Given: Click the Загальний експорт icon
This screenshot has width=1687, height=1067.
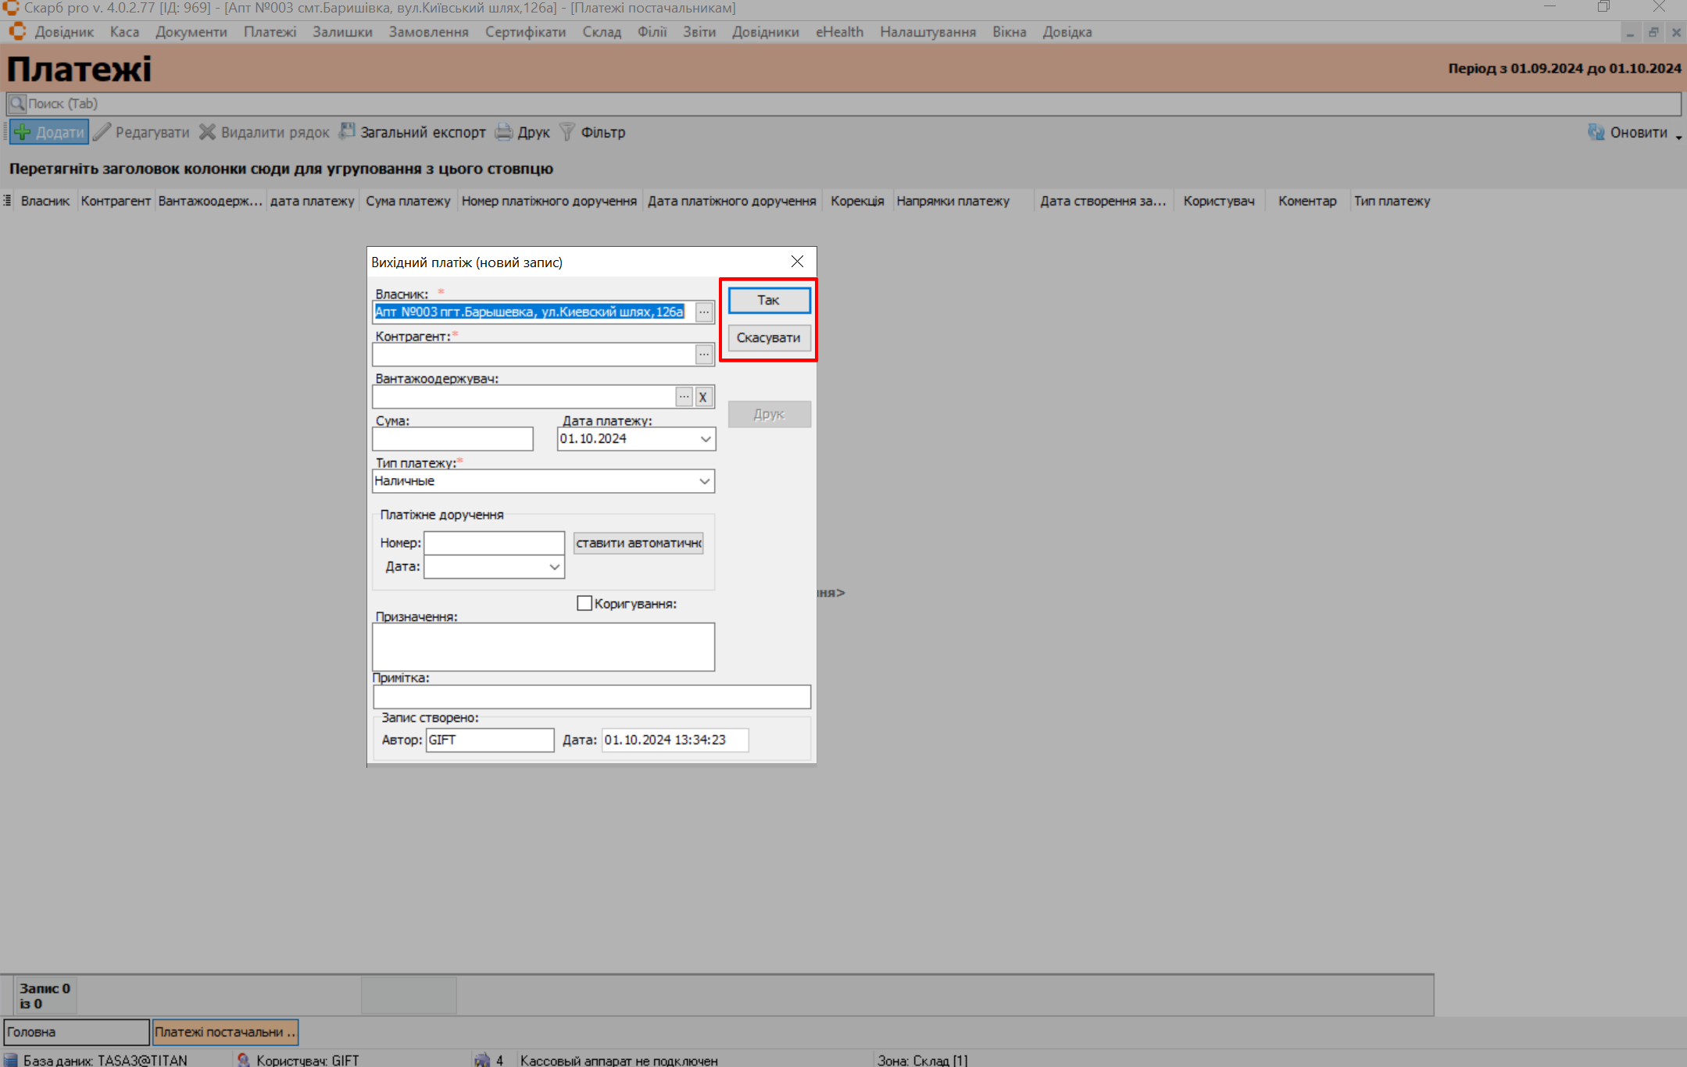Looking at the screenshot, I should [347, 132].
